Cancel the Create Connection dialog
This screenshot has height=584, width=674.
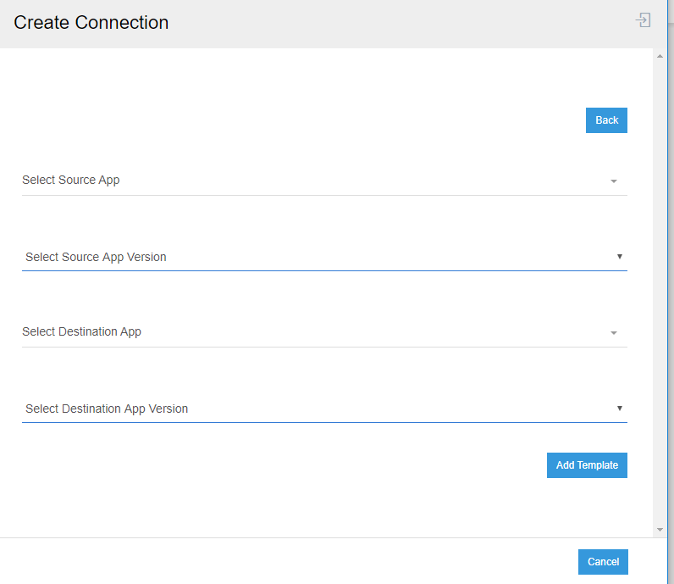point(603,562)
